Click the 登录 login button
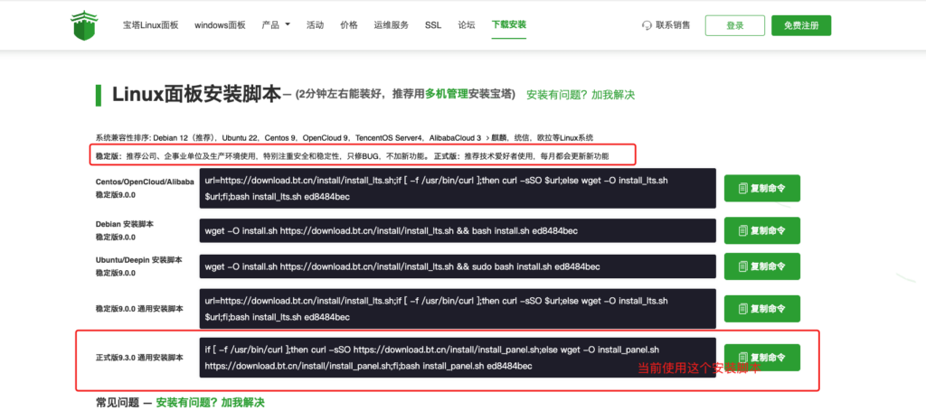 tap(734, 25)
